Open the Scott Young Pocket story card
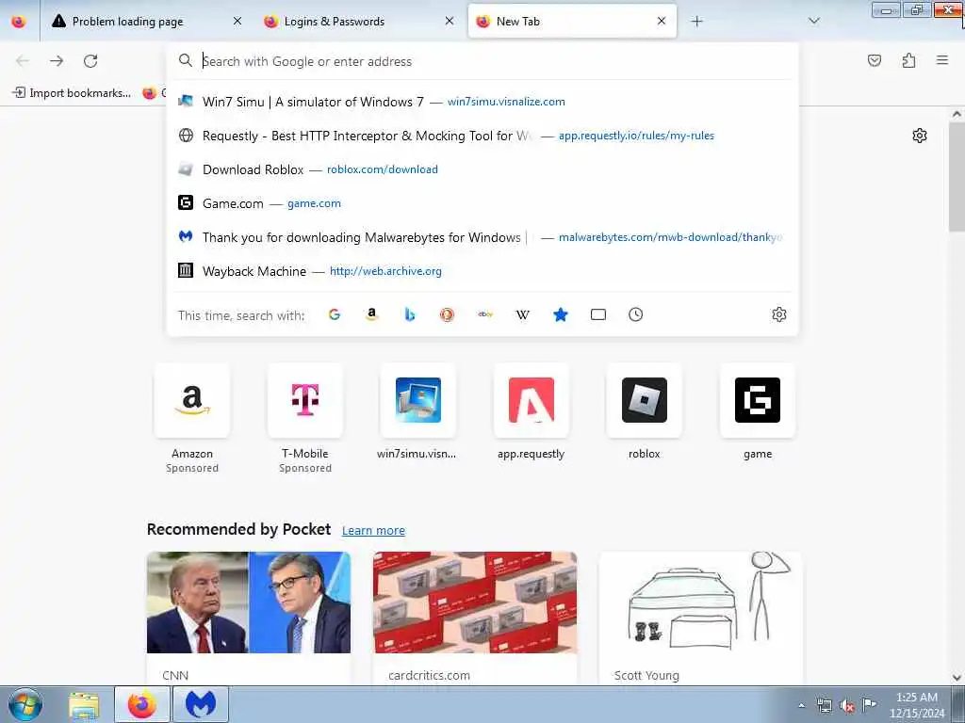 click(701, 618)
